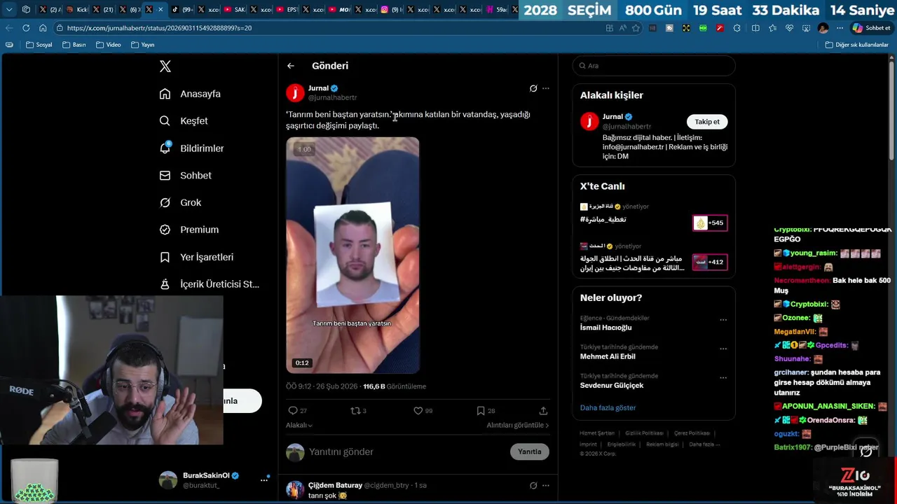Open the BurakSakinOl account menu dots
The height and width of the screenshot is (504, 897).
(x=264, y=479)
